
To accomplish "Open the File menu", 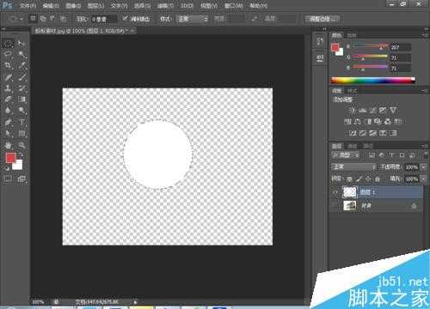I will [28, 5].
